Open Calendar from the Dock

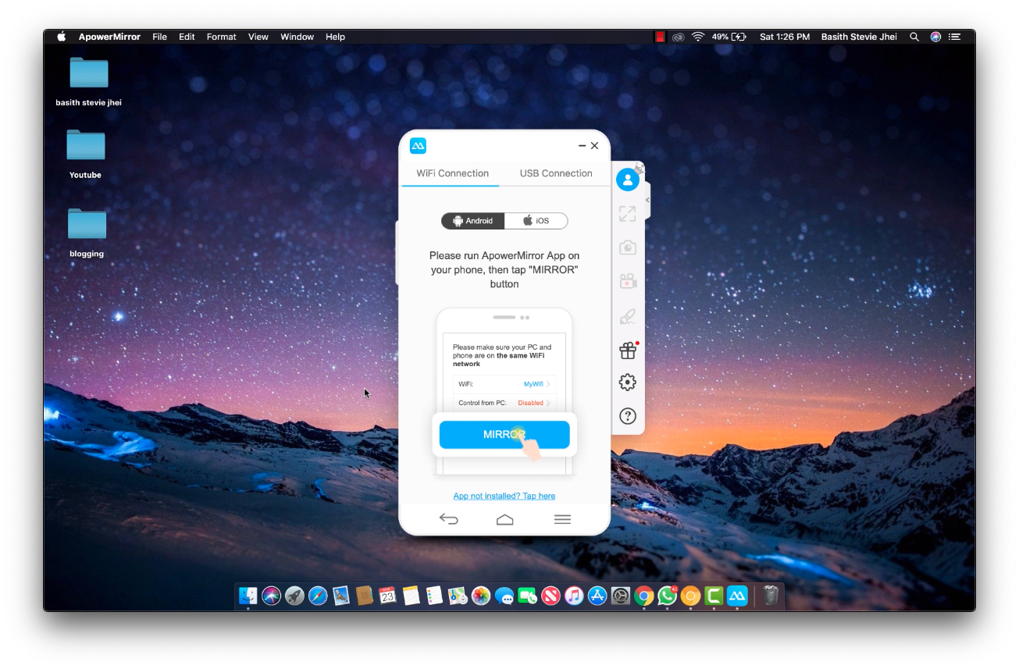(x=387, y=596)
